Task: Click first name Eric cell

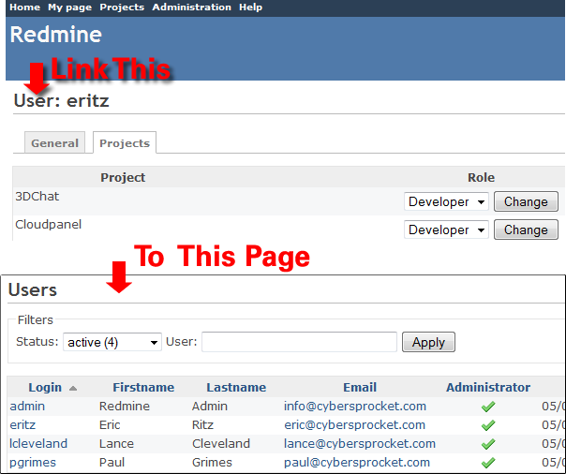Action: coord(110,425)
